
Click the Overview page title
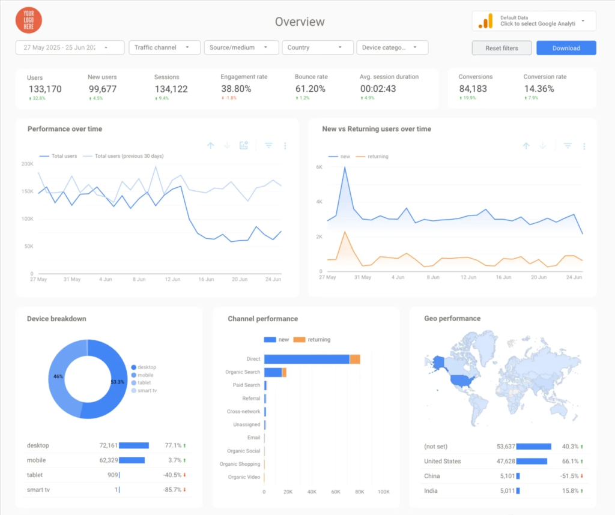[x=300, y=22]
